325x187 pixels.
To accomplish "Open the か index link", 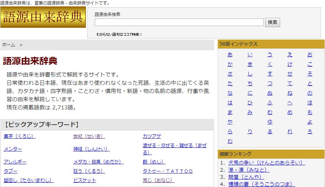I will (x=230, y=64).
